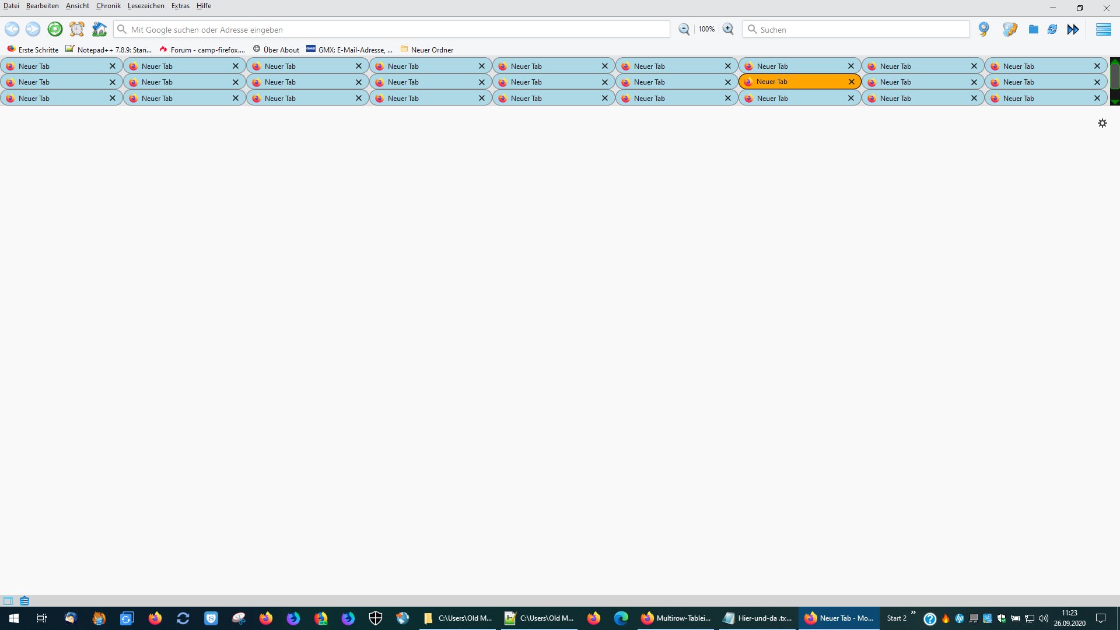The image size is (1120, 630).
Task: Toggle sidebar via bottom-left panel icon
Action: tap(8, 601)
